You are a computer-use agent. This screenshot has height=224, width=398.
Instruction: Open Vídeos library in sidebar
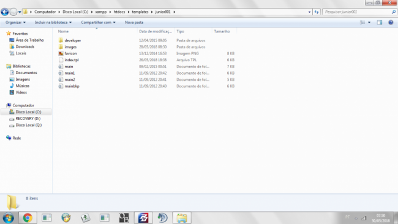(21, 92)
